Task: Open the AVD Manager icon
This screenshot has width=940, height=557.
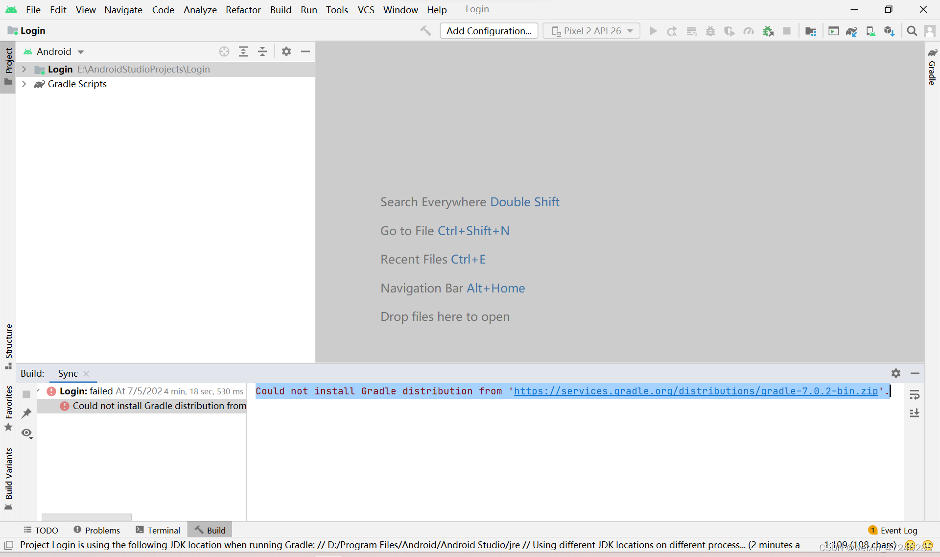Action: (870, 31)
